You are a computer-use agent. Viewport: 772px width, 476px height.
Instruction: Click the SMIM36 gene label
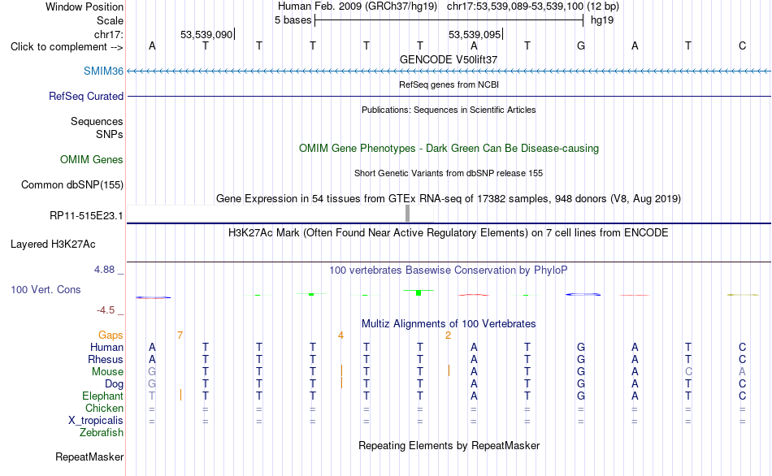coord(103,71)
